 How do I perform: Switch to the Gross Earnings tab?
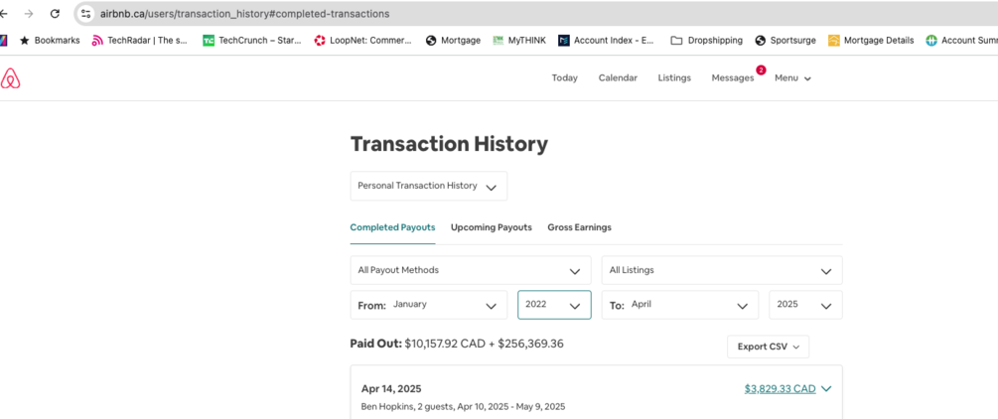pyautogui.click(x=579, y=227)
